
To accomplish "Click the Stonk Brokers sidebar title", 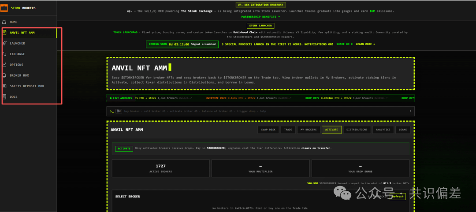I will coord(23,8).
